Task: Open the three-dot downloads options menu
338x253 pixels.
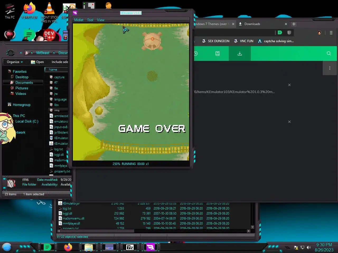Action: 330,68
